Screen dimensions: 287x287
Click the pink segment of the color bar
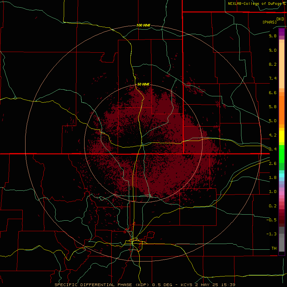pos(282,193)
